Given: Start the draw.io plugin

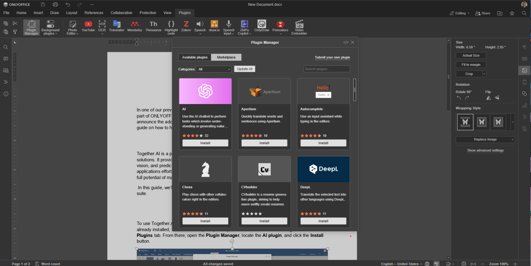Looking at the screenshot, I should click(x=214, y=26).
